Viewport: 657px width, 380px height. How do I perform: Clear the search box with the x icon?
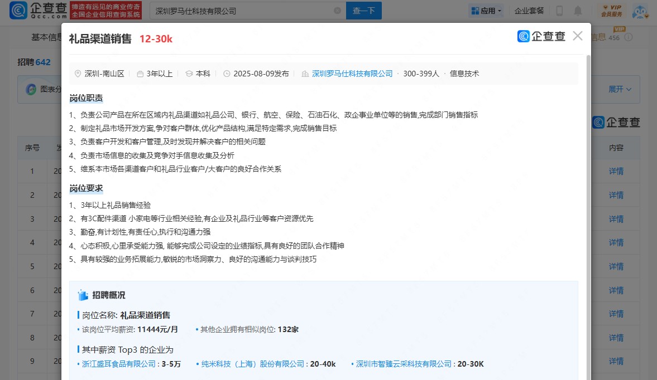337,11
